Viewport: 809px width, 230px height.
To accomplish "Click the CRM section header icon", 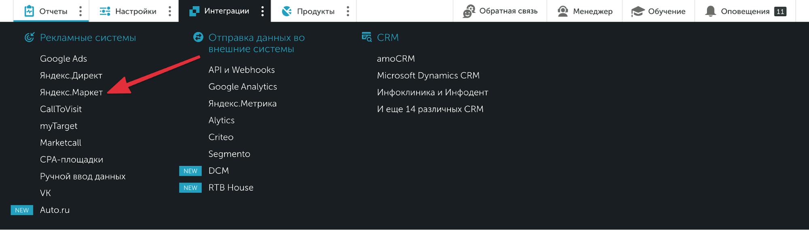I will coord(367,37).
